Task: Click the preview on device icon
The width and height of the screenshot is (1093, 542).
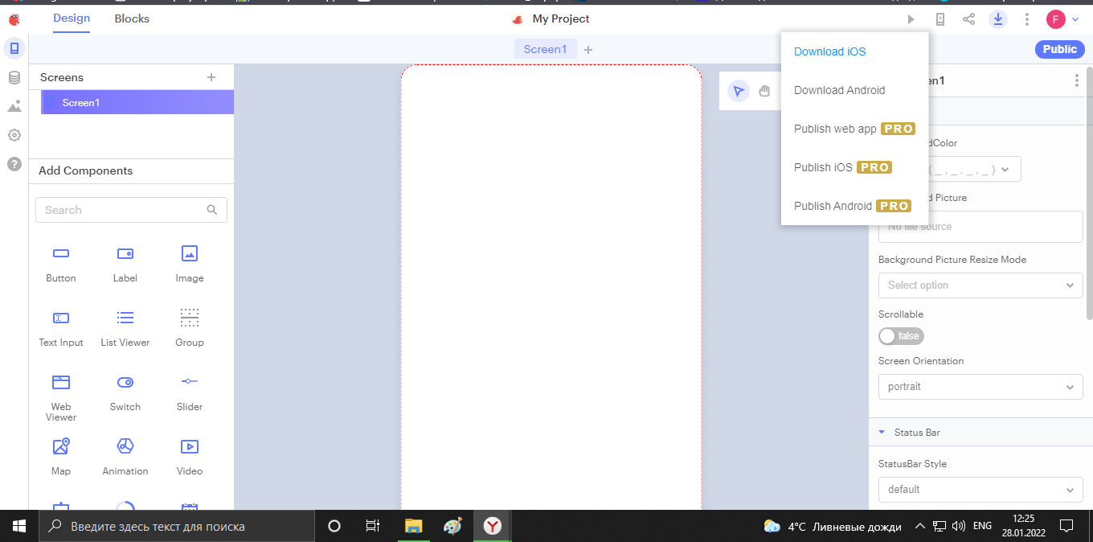Action: (939, 18)
